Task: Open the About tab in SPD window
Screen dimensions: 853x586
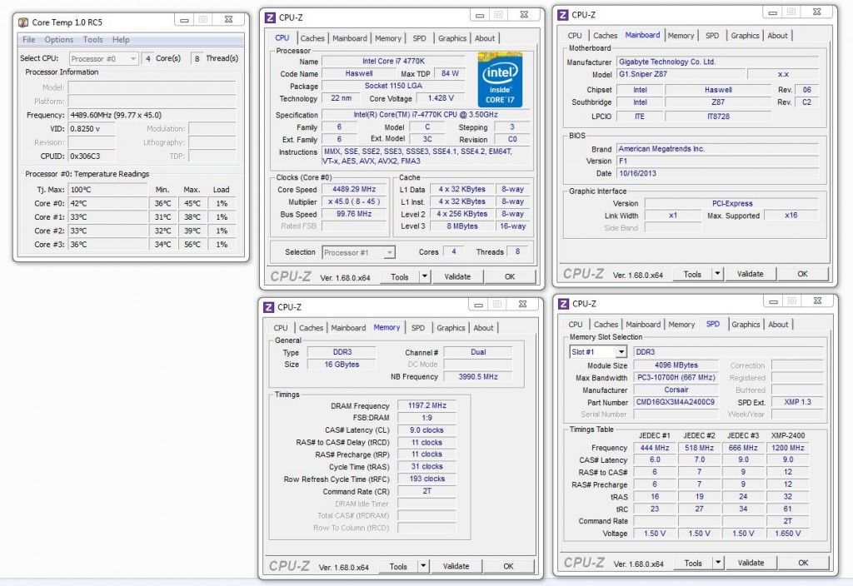Action: click(778, 325)
